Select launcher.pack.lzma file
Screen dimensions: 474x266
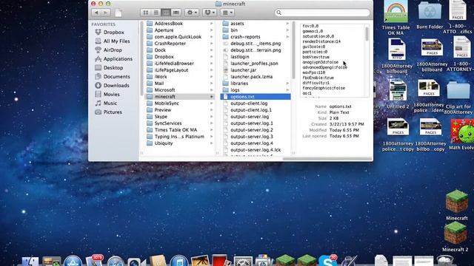tap(256, 77)
